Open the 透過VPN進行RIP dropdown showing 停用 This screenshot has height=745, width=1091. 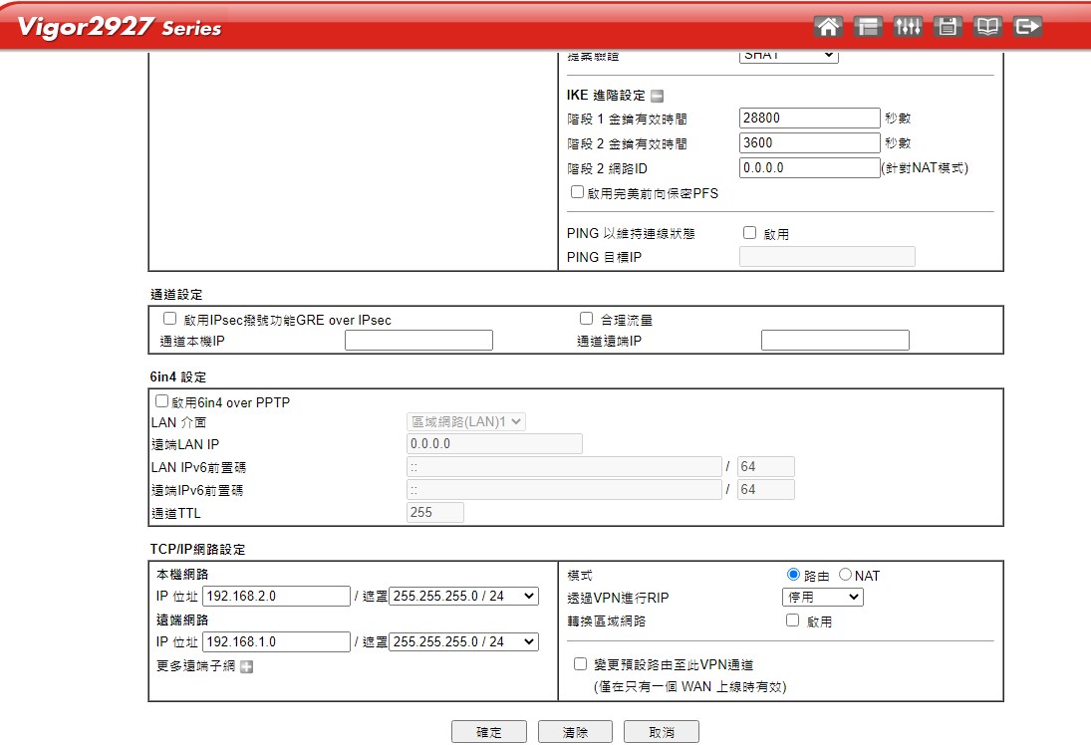[x=822, y=597]
